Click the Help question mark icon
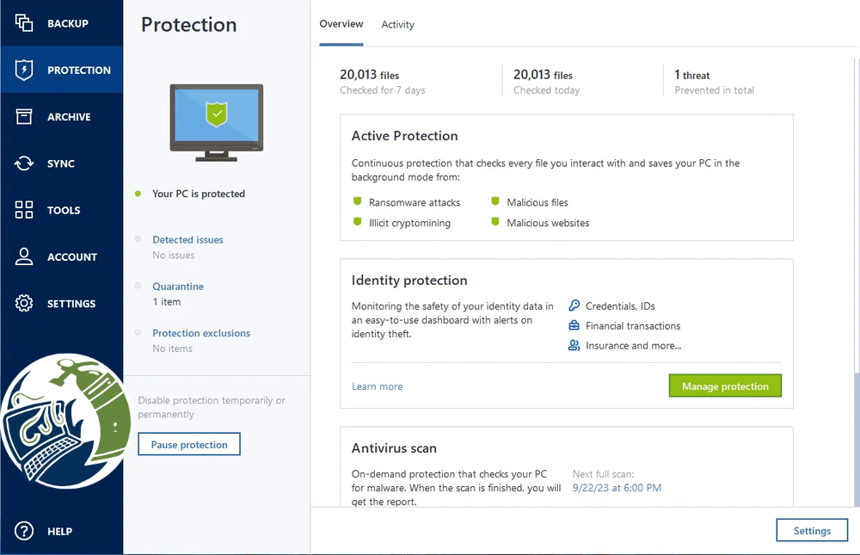This screenshot has height=555, width=860. (23, 531)
